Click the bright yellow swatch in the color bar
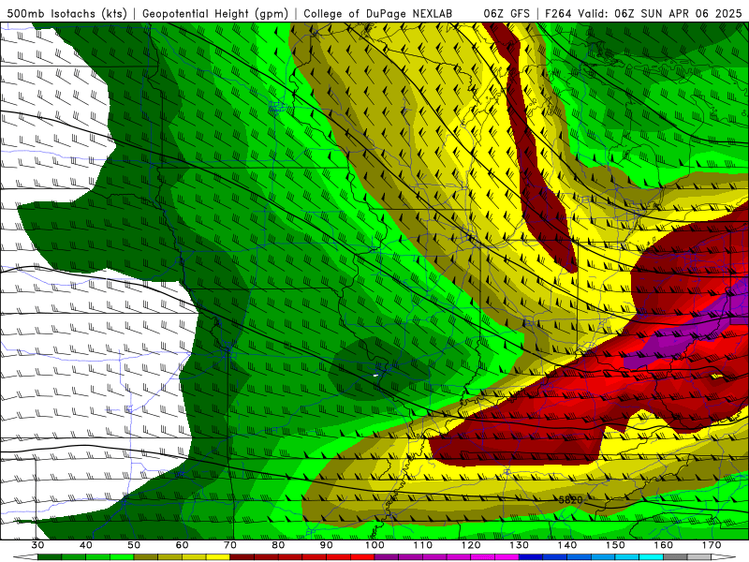This screenshot has height=562, width=749. (218, 557)
